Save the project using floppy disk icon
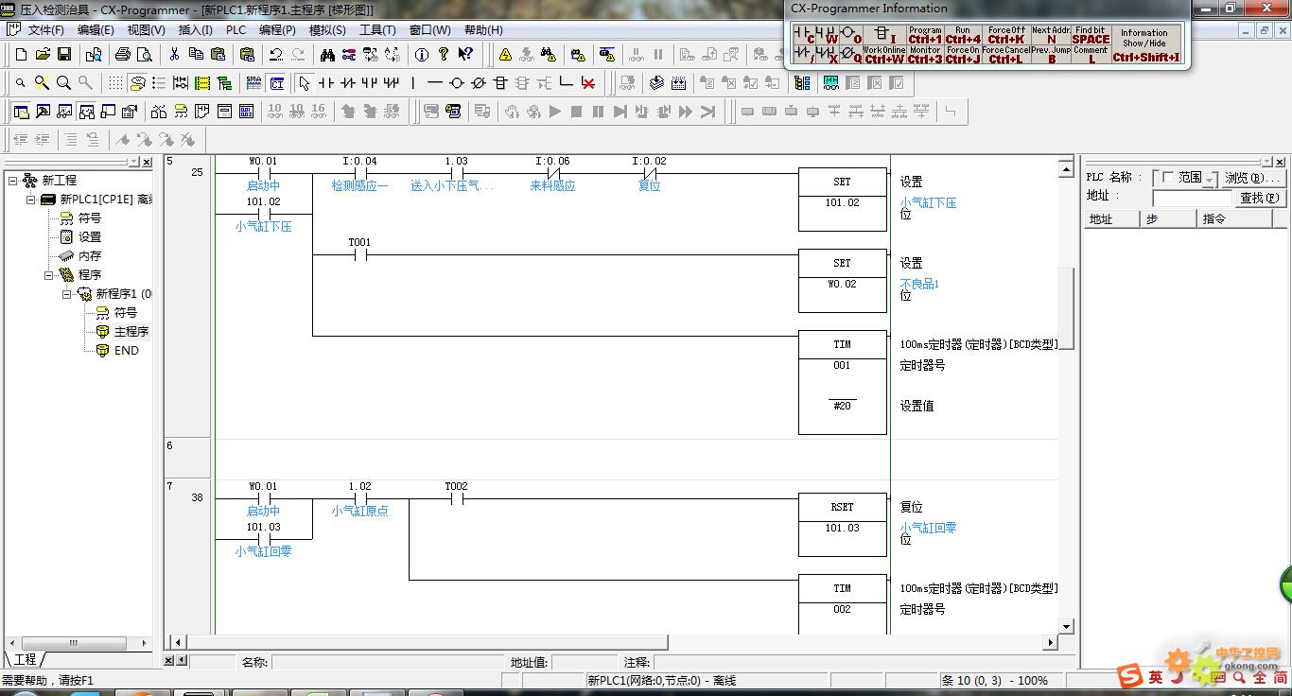Image resolution: width=1292 pixels, height=696 pixels. point(64,54)
